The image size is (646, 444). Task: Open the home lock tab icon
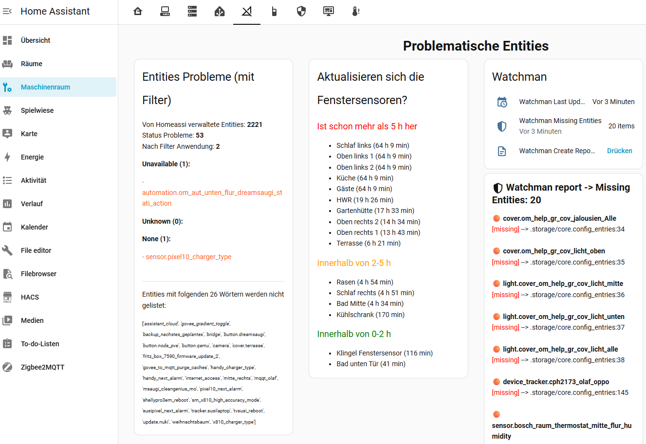click(x=138, y=11)
